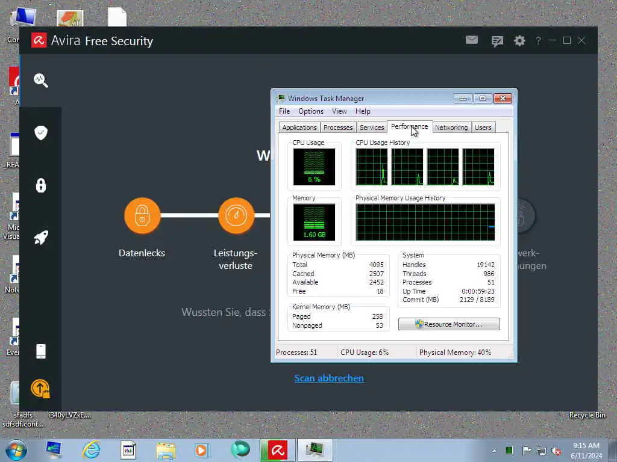This screenshot has height=462, width=617.
Task: Open the Task Manager View menu
Action: coord(339,111)
